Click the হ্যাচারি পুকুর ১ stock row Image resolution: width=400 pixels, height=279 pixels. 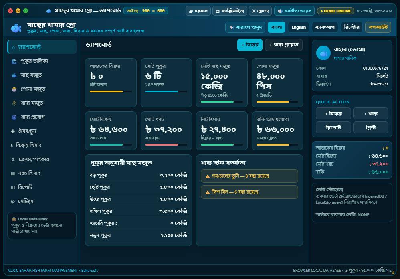(x=139, y=223)
